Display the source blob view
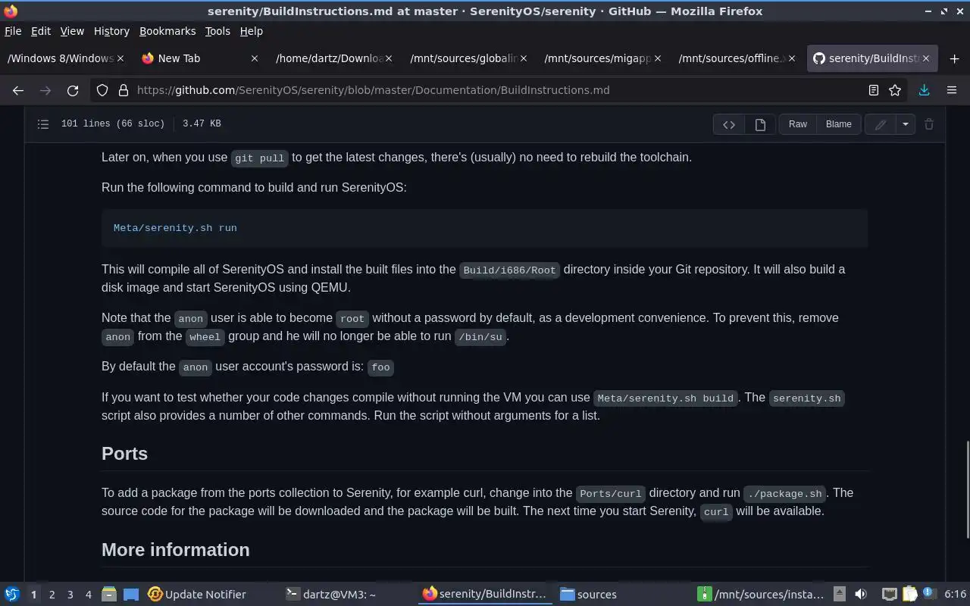The width and height of the screenshot is (970, 606). tap(729, 124)
